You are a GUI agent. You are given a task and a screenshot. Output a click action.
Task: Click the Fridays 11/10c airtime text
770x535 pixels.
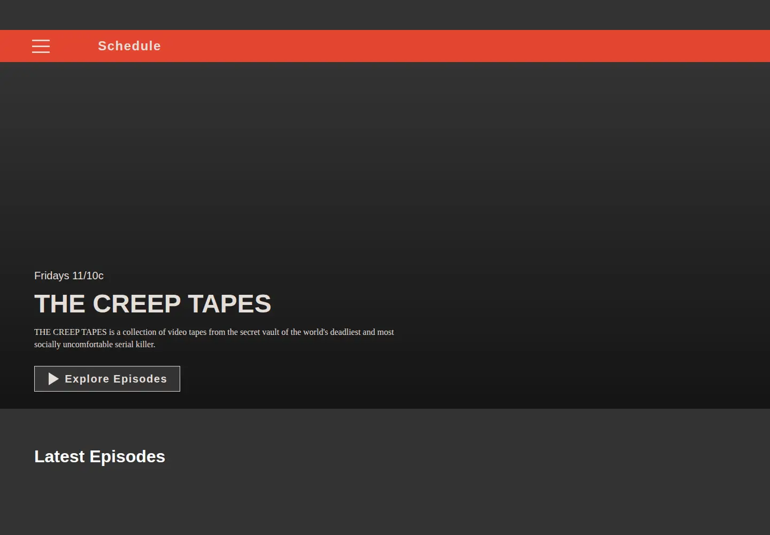click(x=69, y=276)
